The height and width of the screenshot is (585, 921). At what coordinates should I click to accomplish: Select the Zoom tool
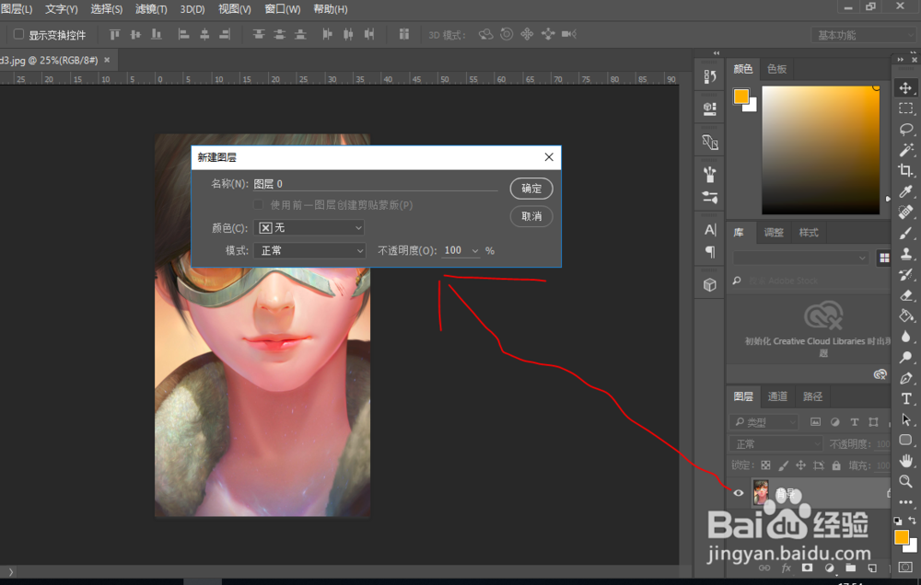[905, 481]
